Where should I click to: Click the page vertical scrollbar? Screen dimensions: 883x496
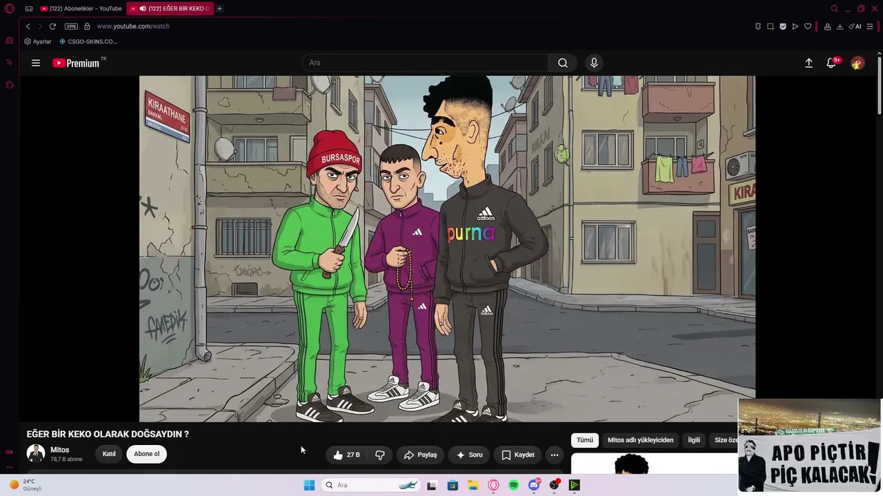click(x=879, y=86)
